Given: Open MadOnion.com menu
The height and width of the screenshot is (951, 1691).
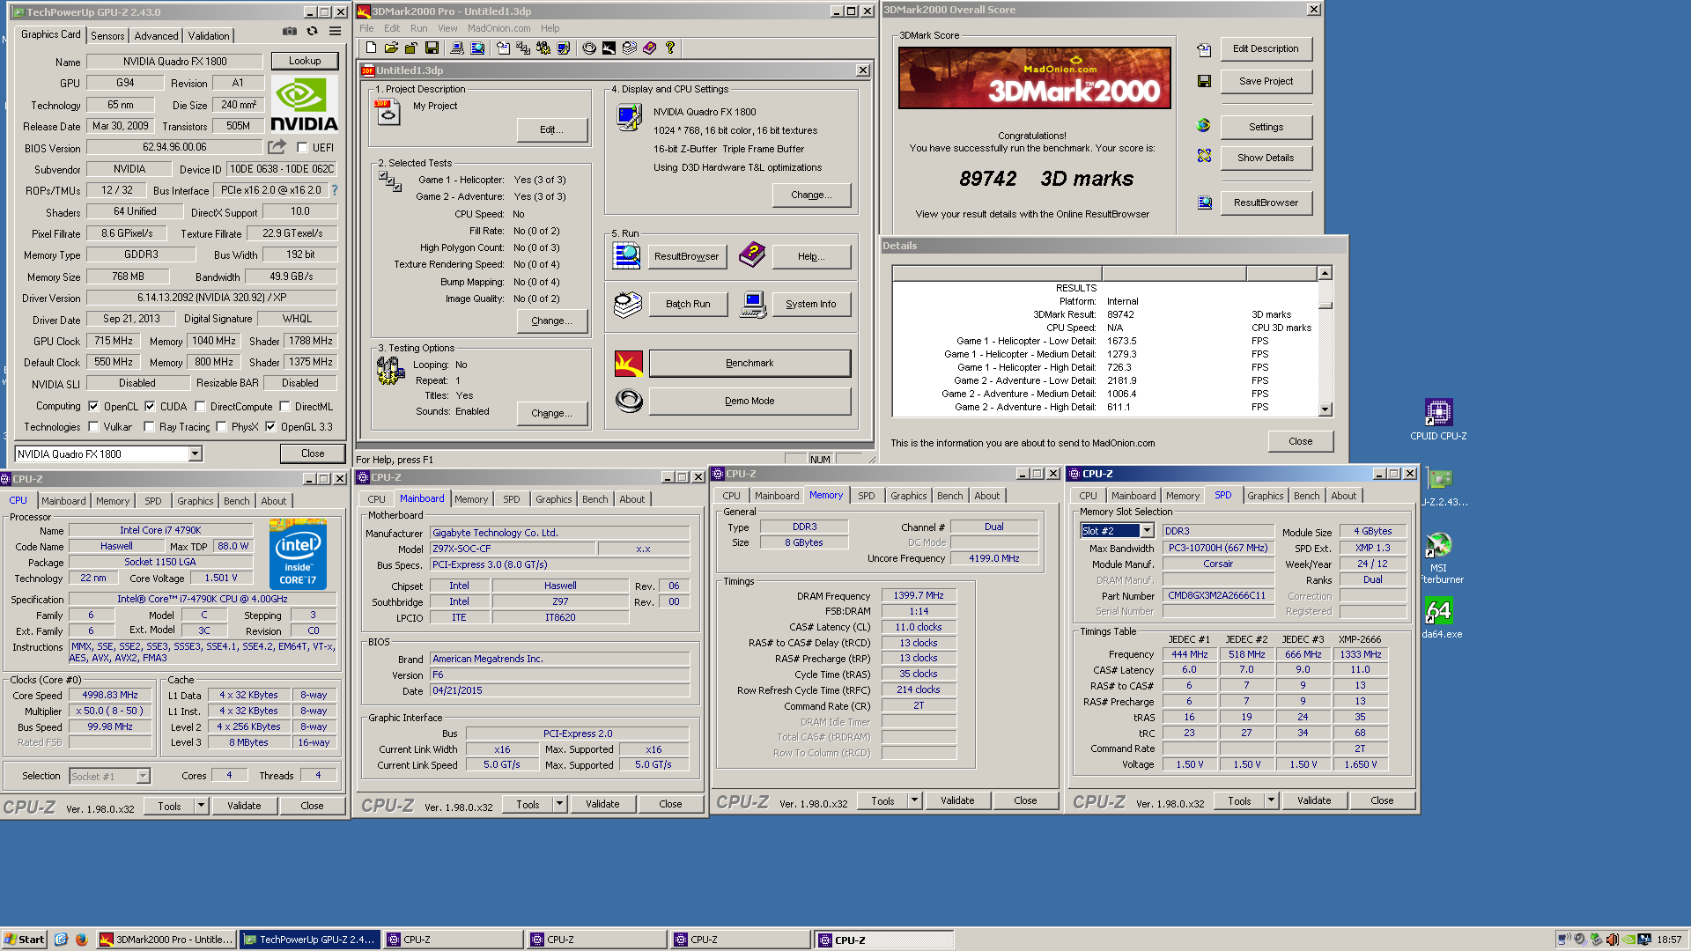Looking at the screenshot, I should (x=498, y=28).
